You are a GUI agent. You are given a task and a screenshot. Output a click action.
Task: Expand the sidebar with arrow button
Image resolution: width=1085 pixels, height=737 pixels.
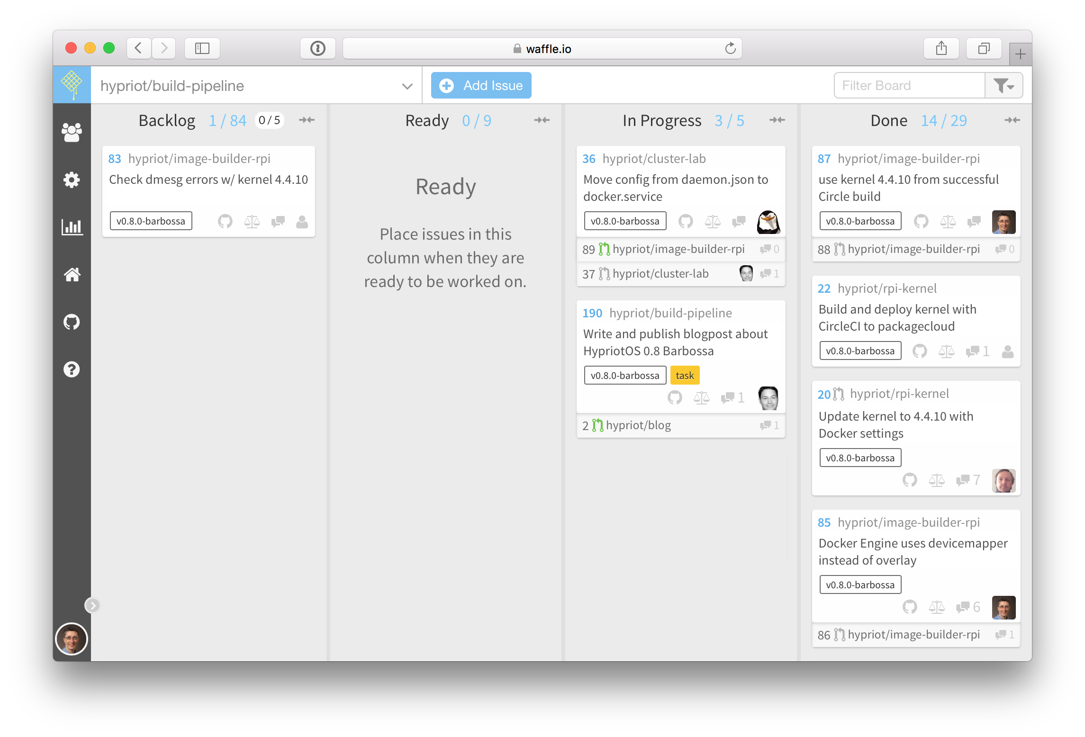click(92, 605)
